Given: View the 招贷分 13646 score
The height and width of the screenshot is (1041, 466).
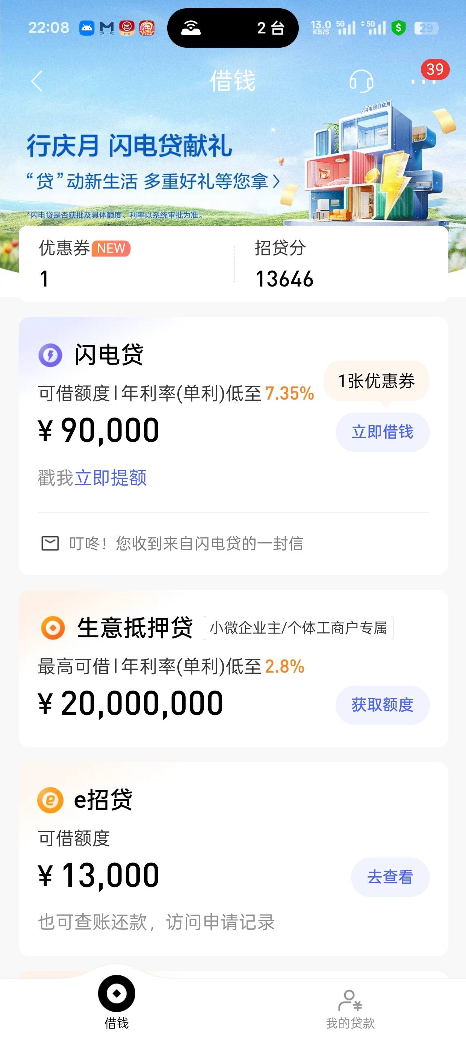Looking at the screenshot, I should click(x=284, y=263).
